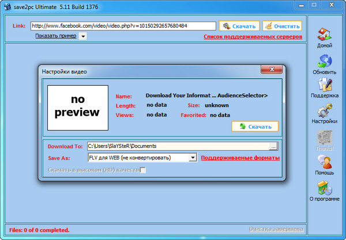Viewport: 346px width, 240px height.
Task: Close the save2pc Ultimate window
Action: click(332, 5)
